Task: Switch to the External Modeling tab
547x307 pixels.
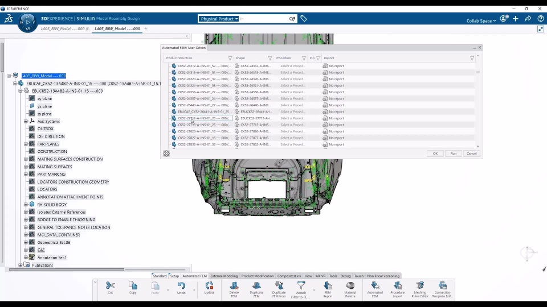Action: pyautogui.click(x=224, y=276)
